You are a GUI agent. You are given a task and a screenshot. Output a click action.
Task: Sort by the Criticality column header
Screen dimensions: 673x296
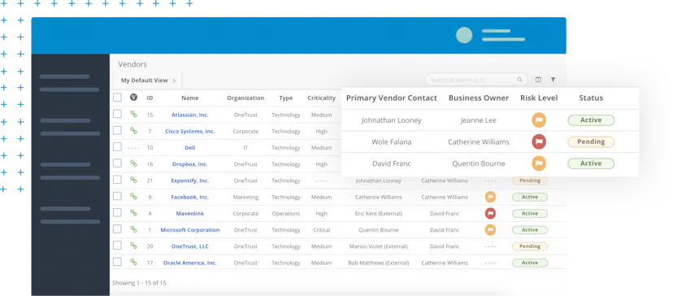coord(322,98)
